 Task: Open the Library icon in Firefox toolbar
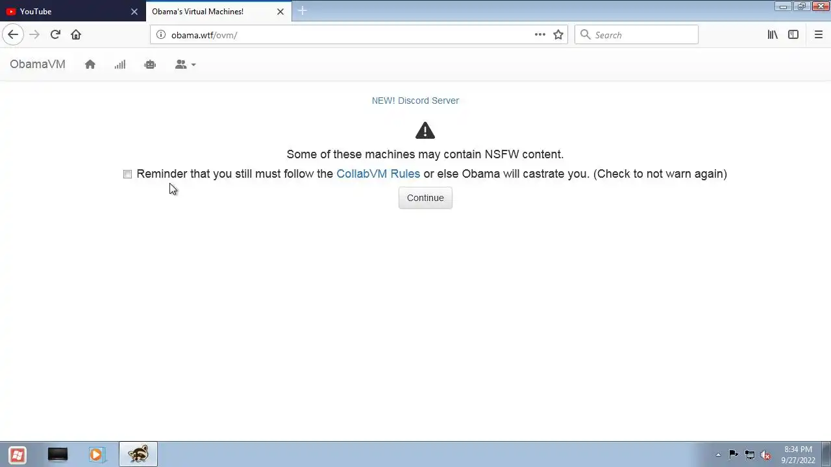(x=773, y=34)
